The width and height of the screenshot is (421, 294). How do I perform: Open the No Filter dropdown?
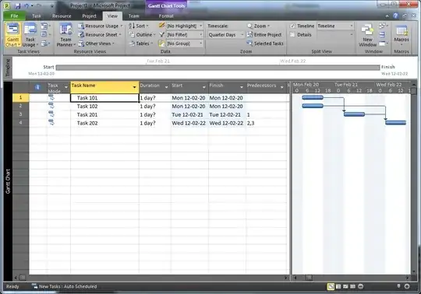pyautogui.click(x=201, y=35)
